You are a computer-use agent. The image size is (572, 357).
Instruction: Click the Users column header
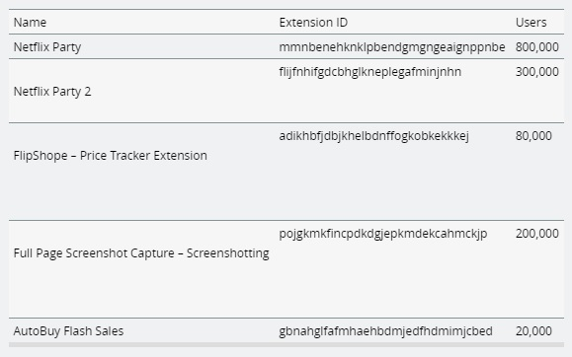[x=531, y=23]
